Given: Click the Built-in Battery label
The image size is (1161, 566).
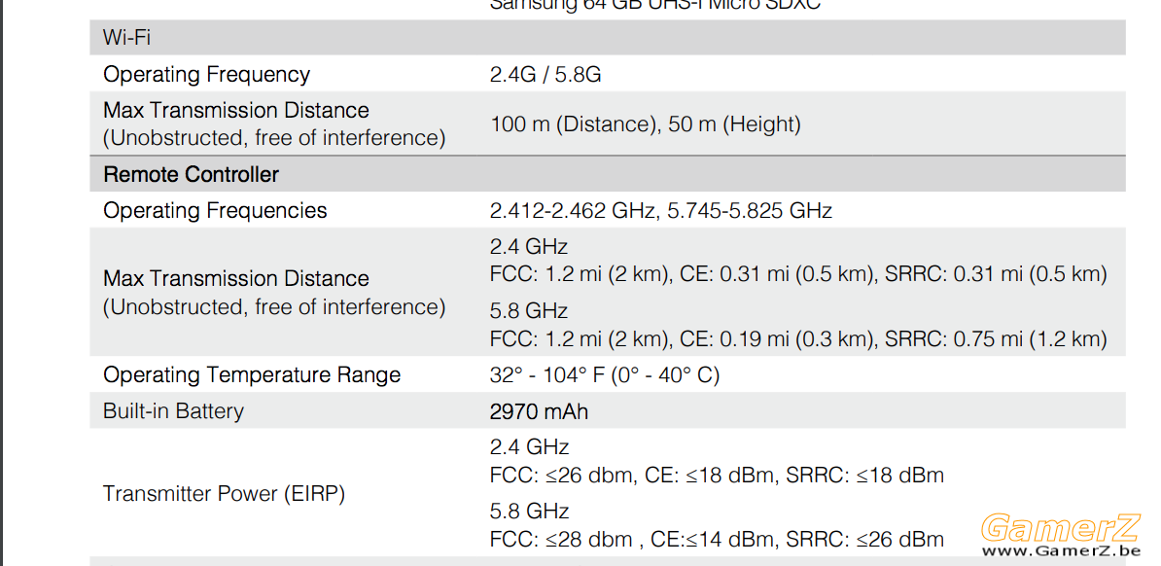Looking at the screenshot, I should [173, 411].
